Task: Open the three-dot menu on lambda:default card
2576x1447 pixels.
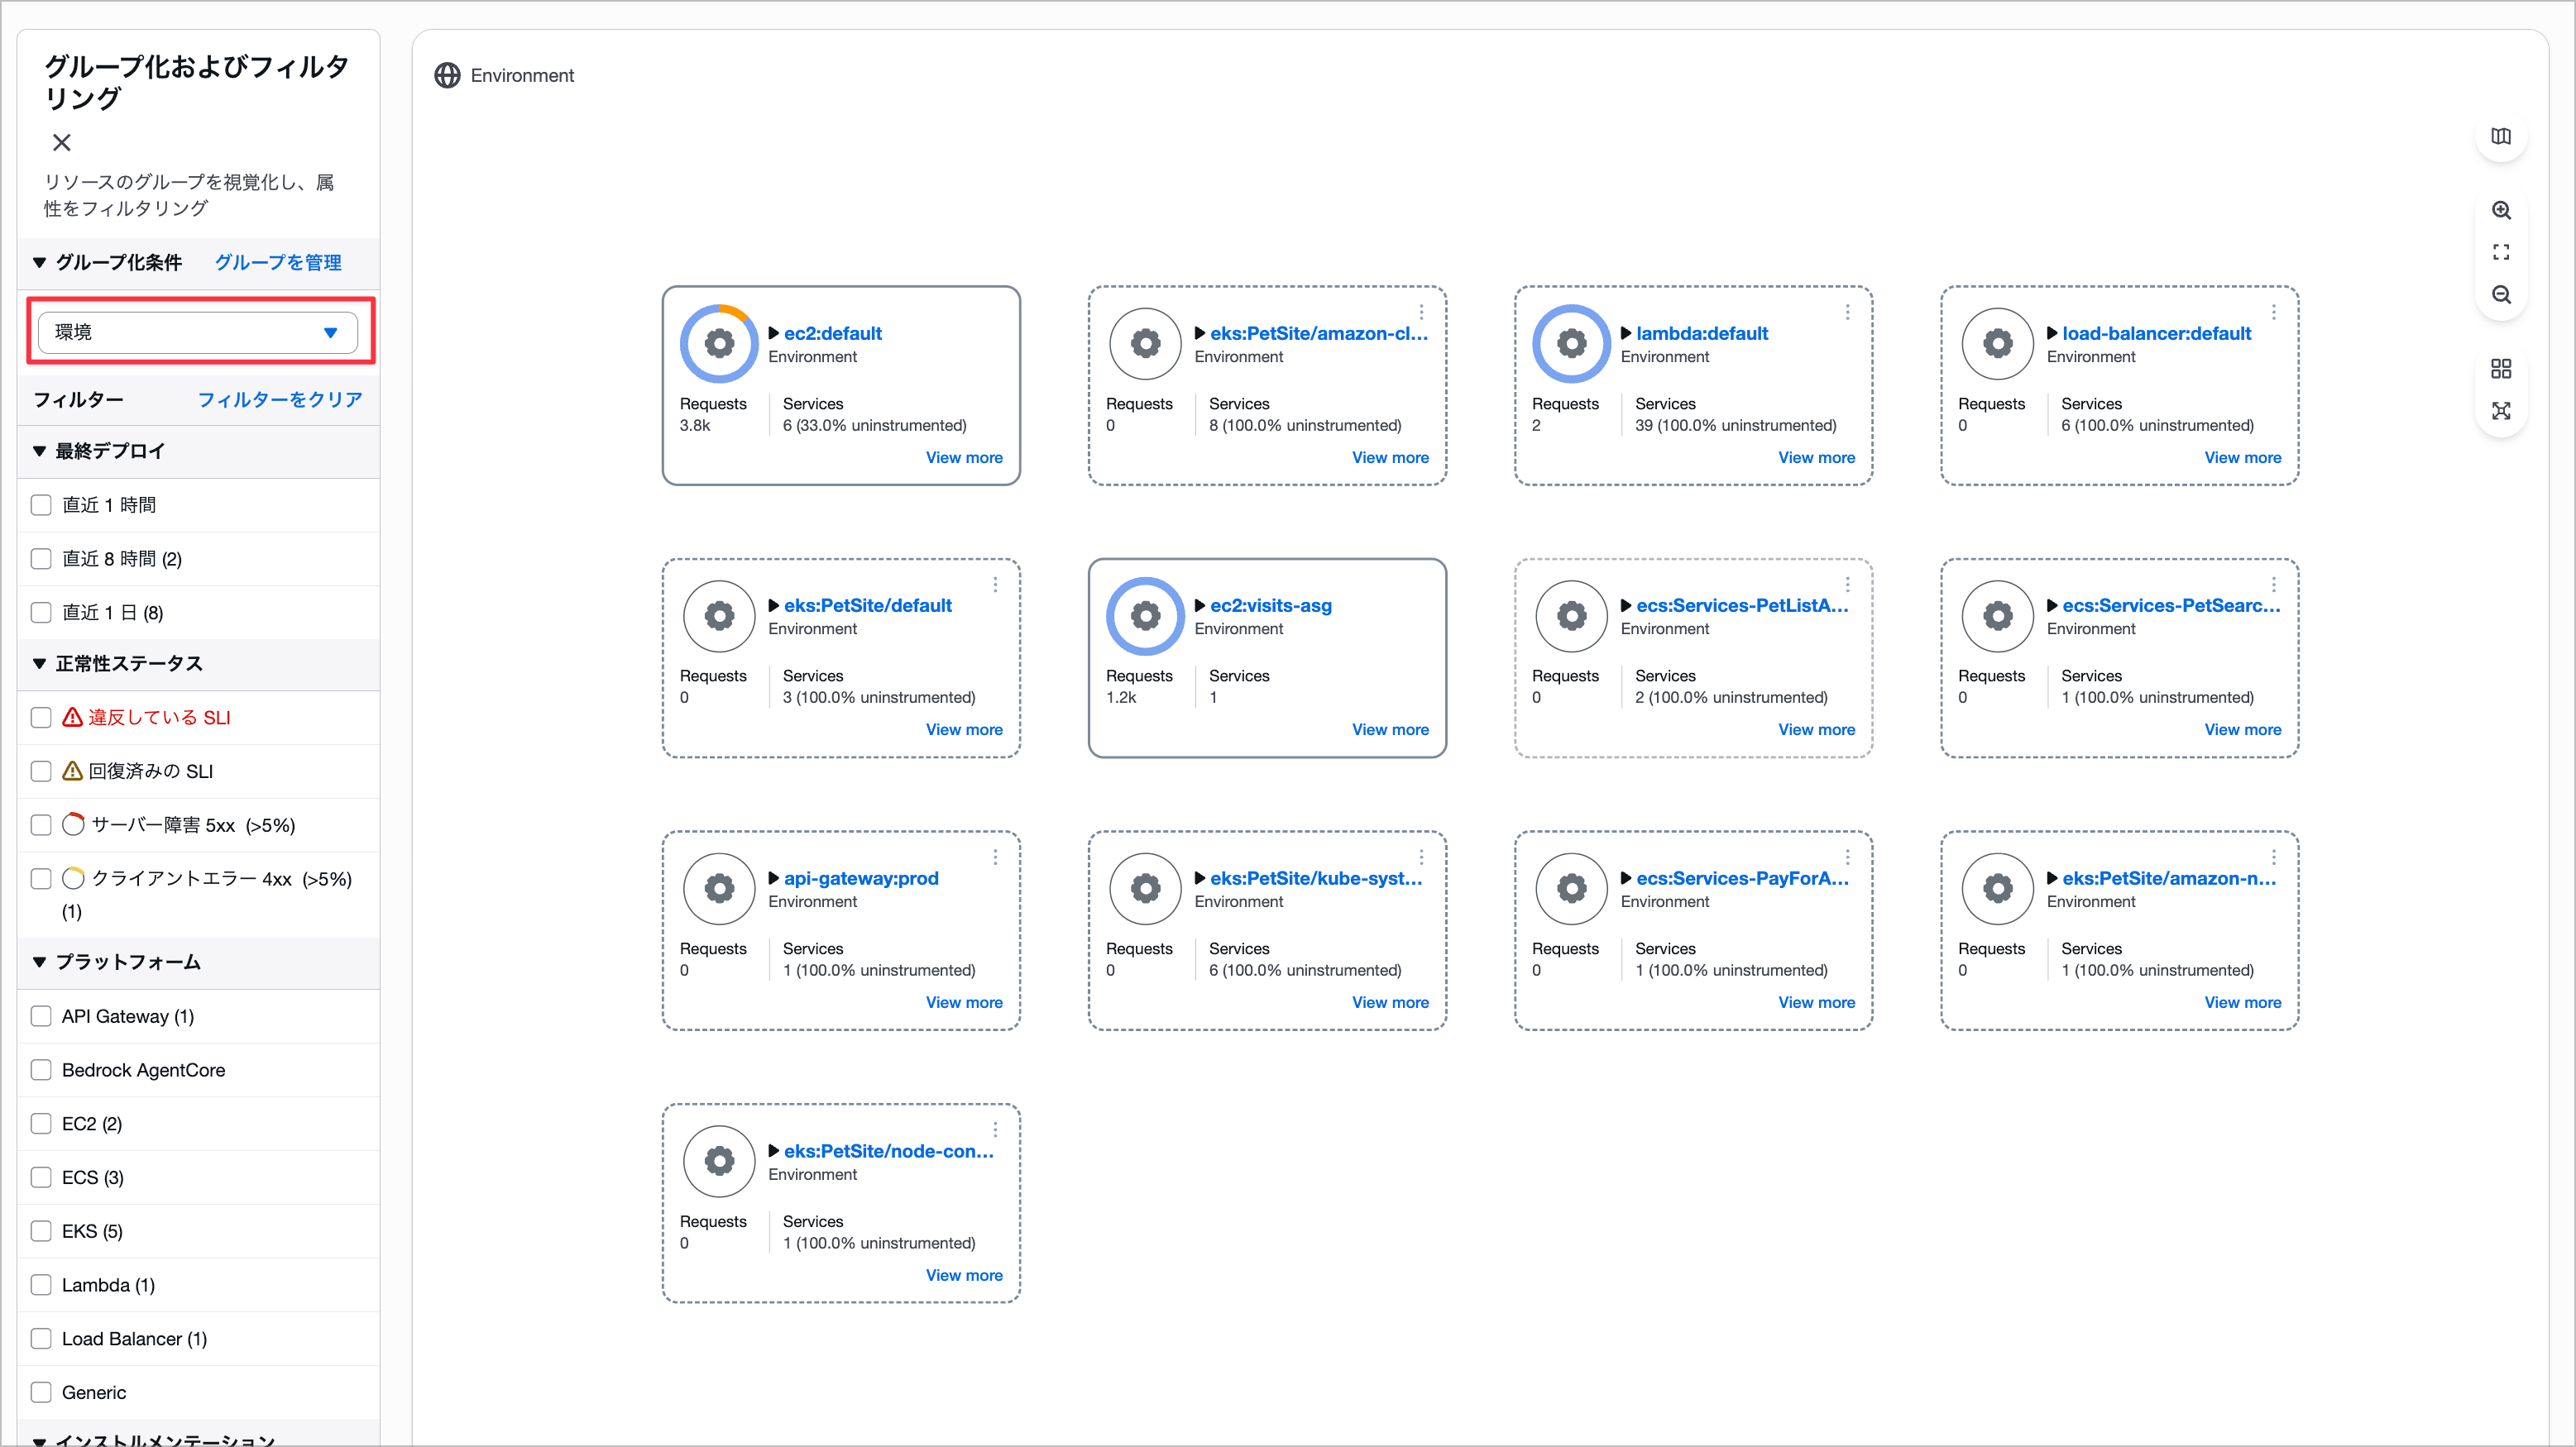Action: coord(1847,313)
